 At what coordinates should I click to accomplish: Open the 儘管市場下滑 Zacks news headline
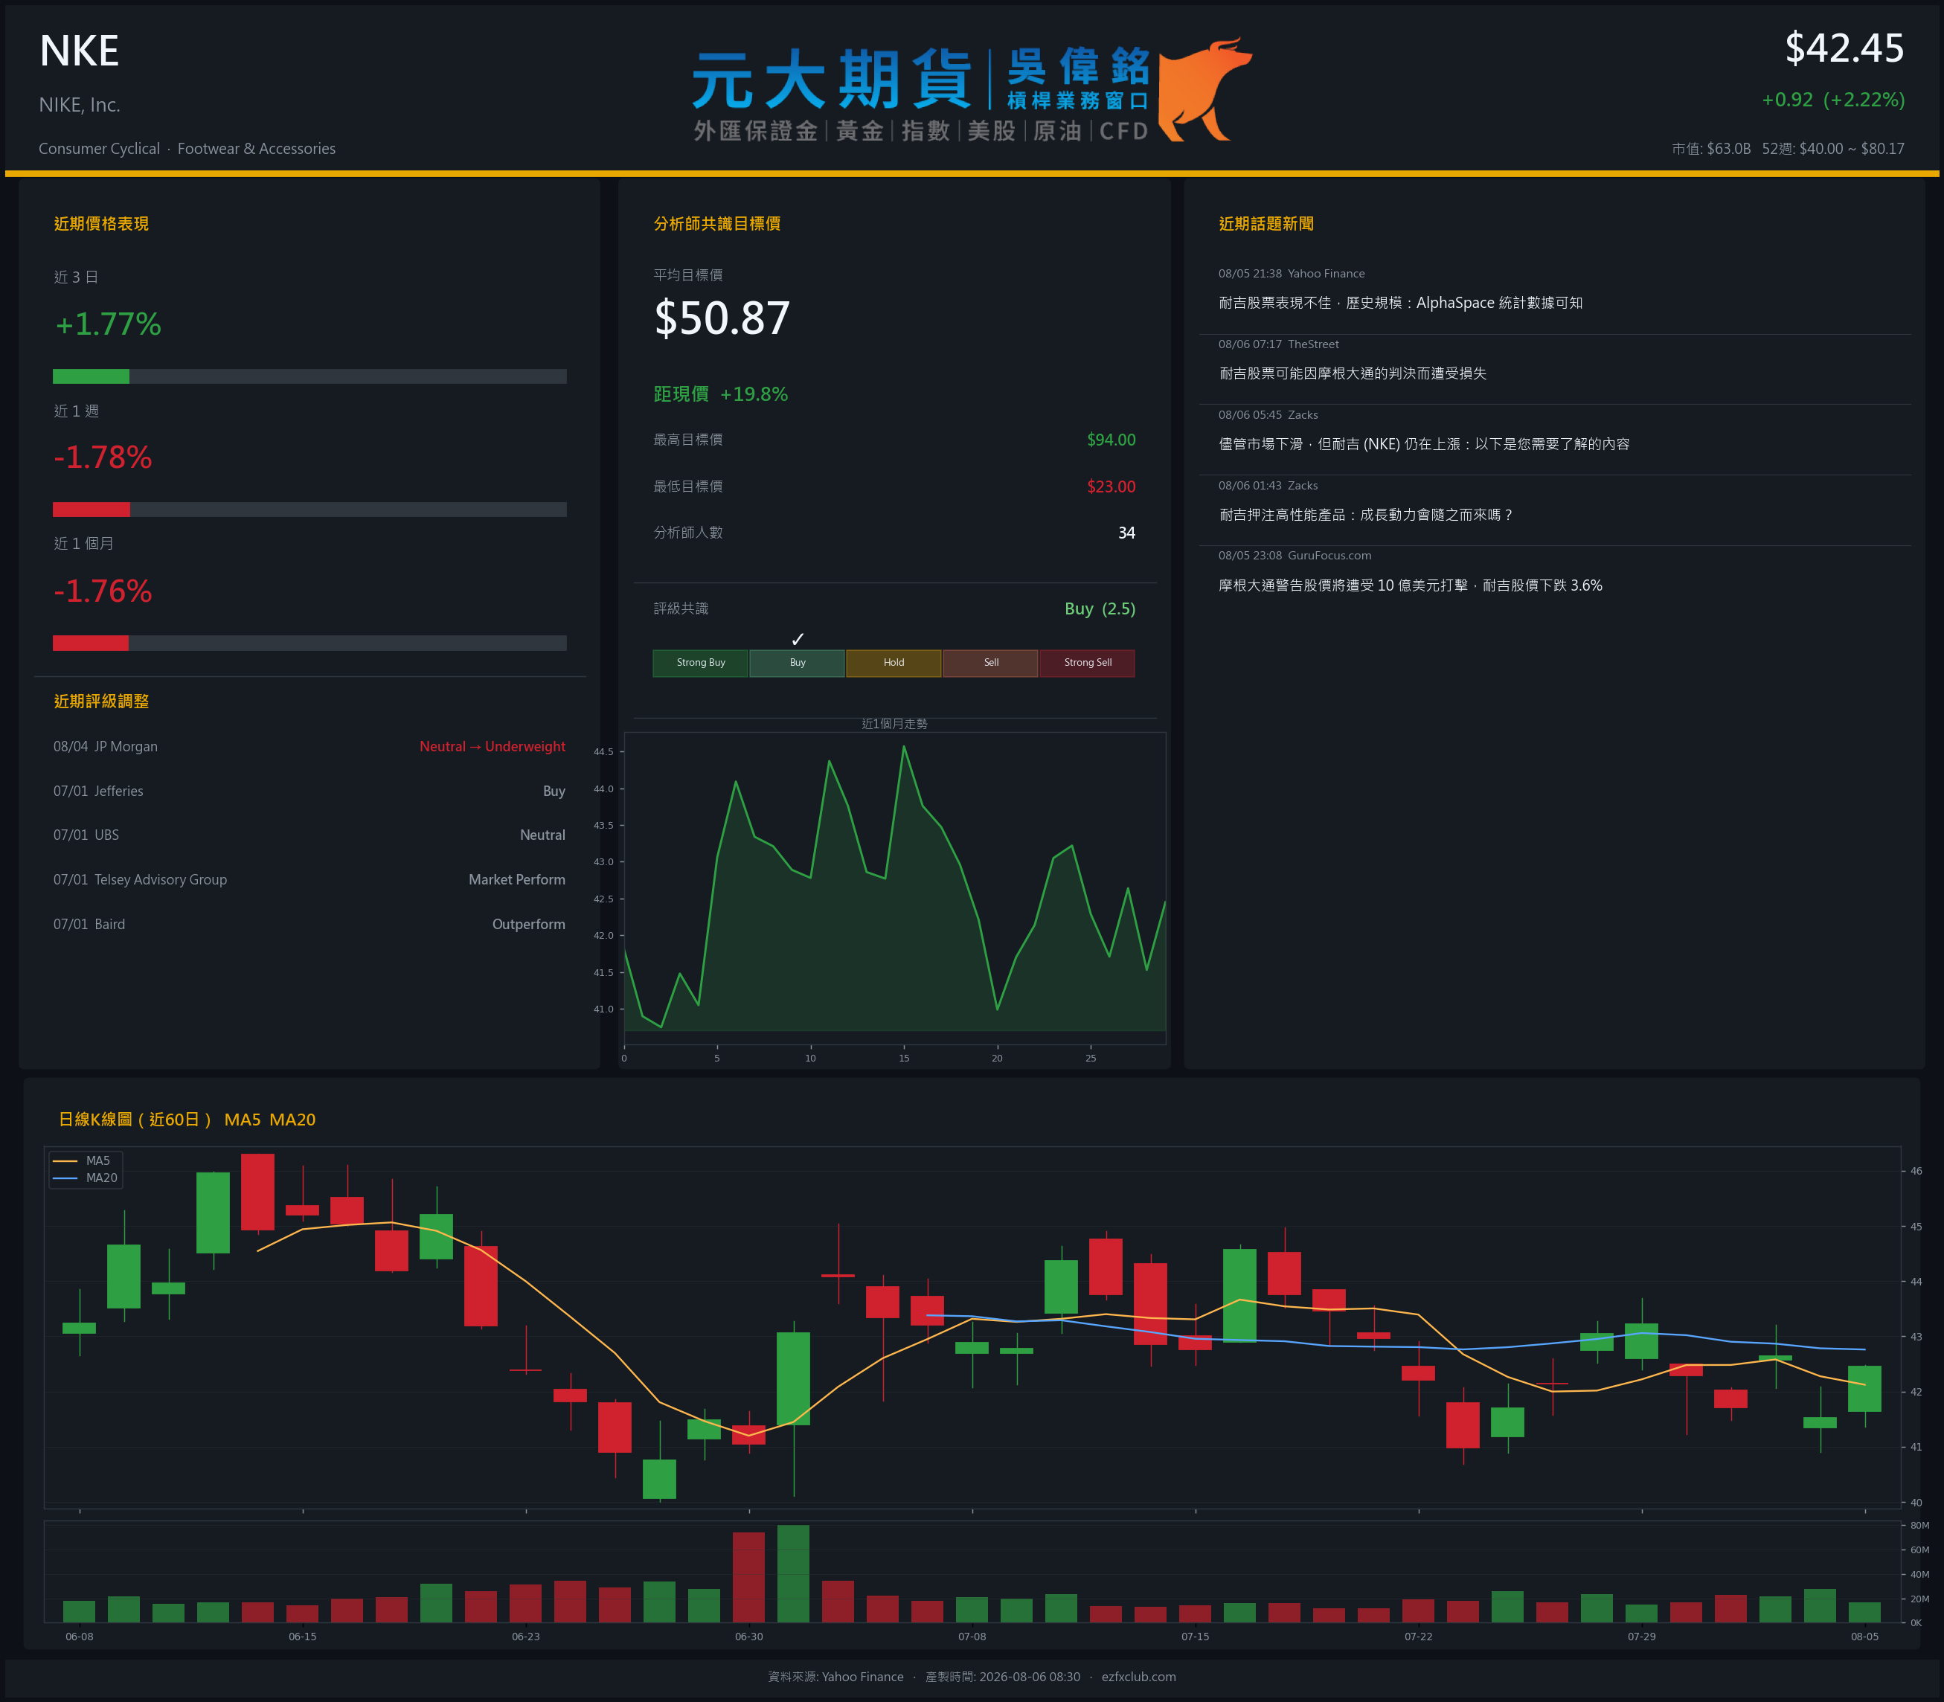[1423, 443]
